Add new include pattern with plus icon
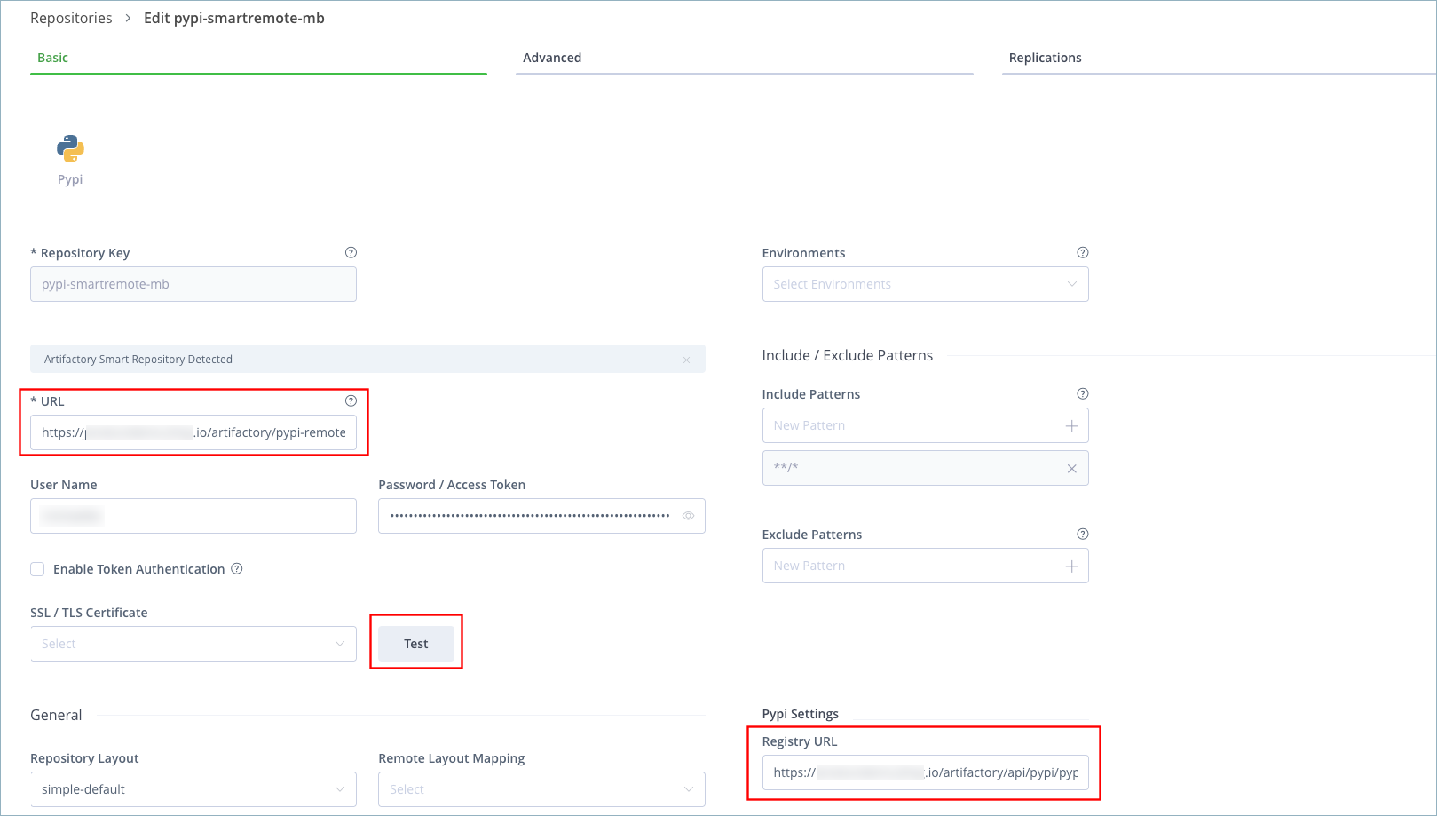This screenshot has height=816, width=1437. point(1071,426)
